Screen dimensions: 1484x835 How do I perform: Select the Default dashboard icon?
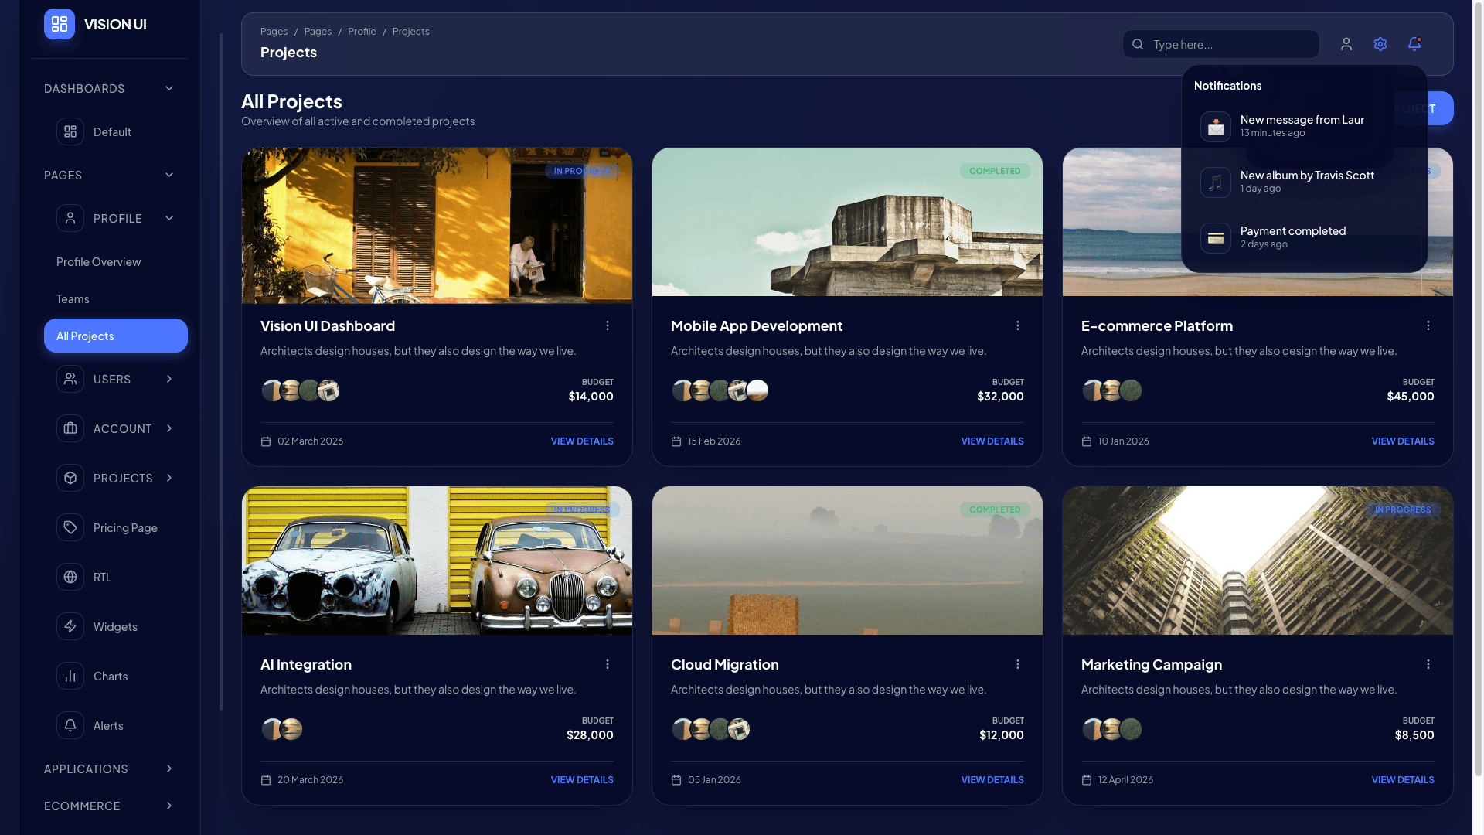coord(70,131)
